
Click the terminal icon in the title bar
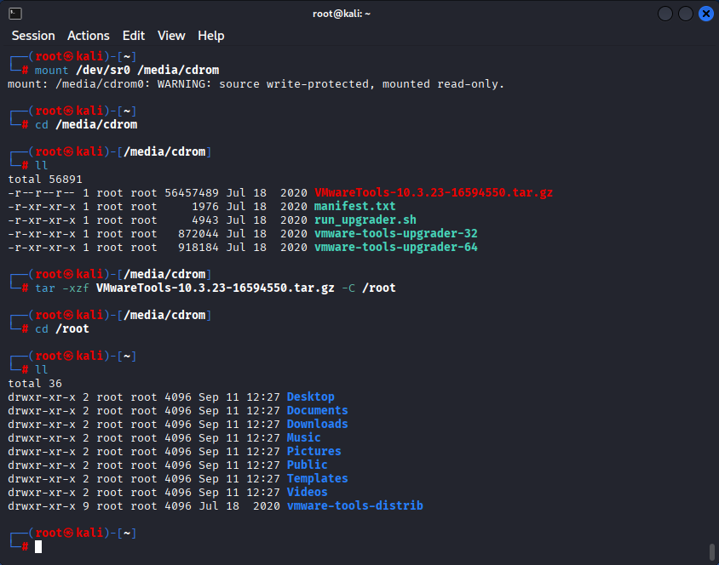(x=15, y=14)
